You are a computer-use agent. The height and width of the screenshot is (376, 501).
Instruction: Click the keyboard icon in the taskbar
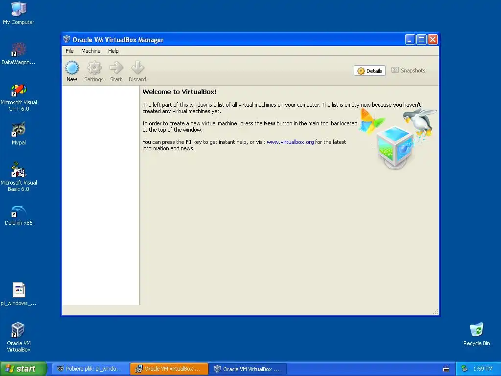click(x=446, y=369)
